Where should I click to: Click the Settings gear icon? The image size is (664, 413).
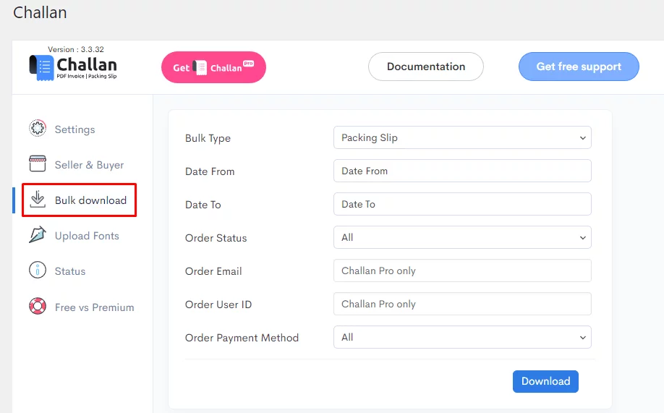pyautogui.click(x=38, y=128)
